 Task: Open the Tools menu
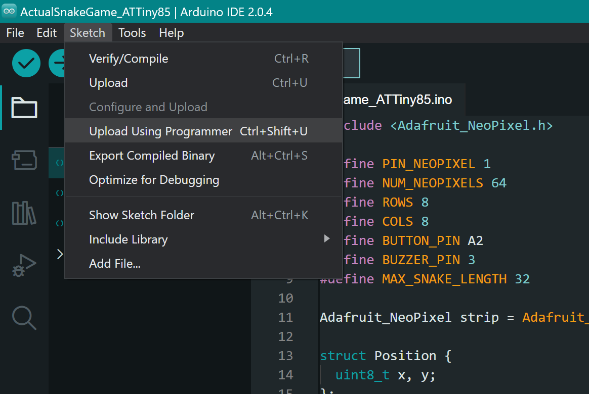pyautogui.click(x=132, y=33)
